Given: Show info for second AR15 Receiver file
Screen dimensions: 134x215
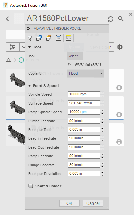Looking at the screenshot, I should [119, 115].
